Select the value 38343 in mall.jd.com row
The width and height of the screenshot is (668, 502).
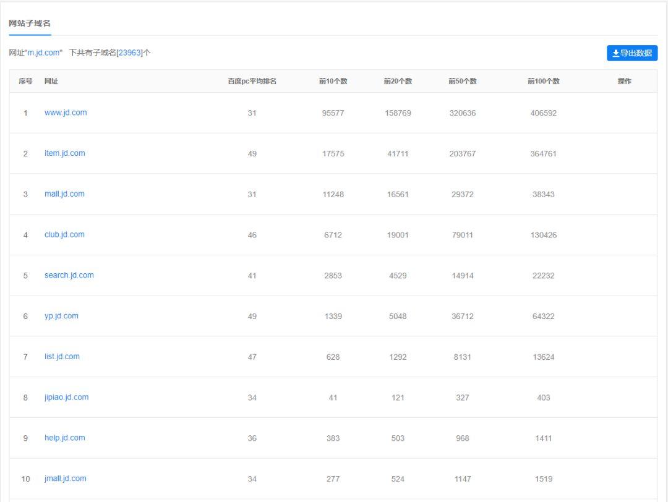pyautogui.click(x=544, y=194)
